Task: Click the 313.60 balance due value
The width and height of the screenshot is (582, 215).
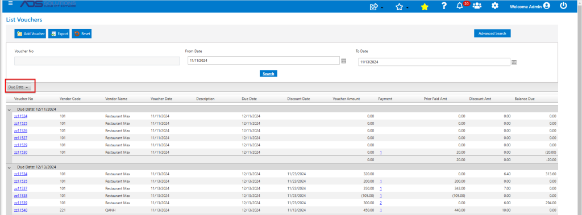Action: (551, 174)
